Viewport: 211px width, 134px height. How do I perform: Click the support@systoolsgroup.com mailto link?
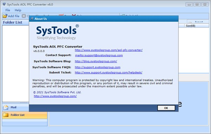coord(99,55)
